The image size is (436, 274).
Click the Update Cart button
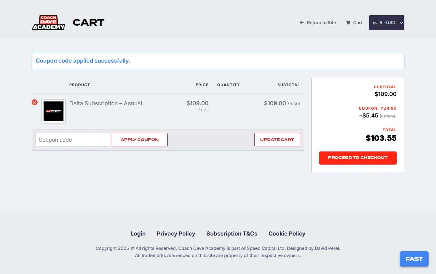click(x=277, y=140)
